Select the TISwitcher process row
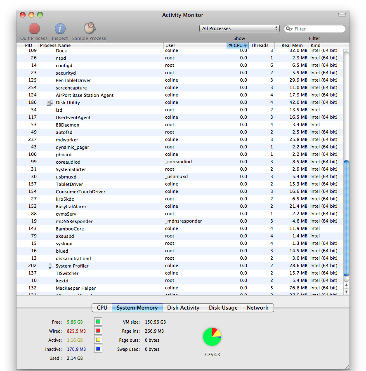 (180, 273)
